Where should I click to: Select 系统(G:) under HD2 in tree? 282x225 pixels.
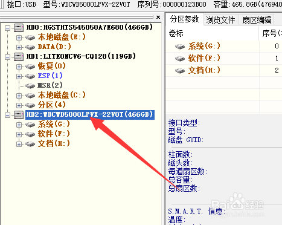pos(54,124)
